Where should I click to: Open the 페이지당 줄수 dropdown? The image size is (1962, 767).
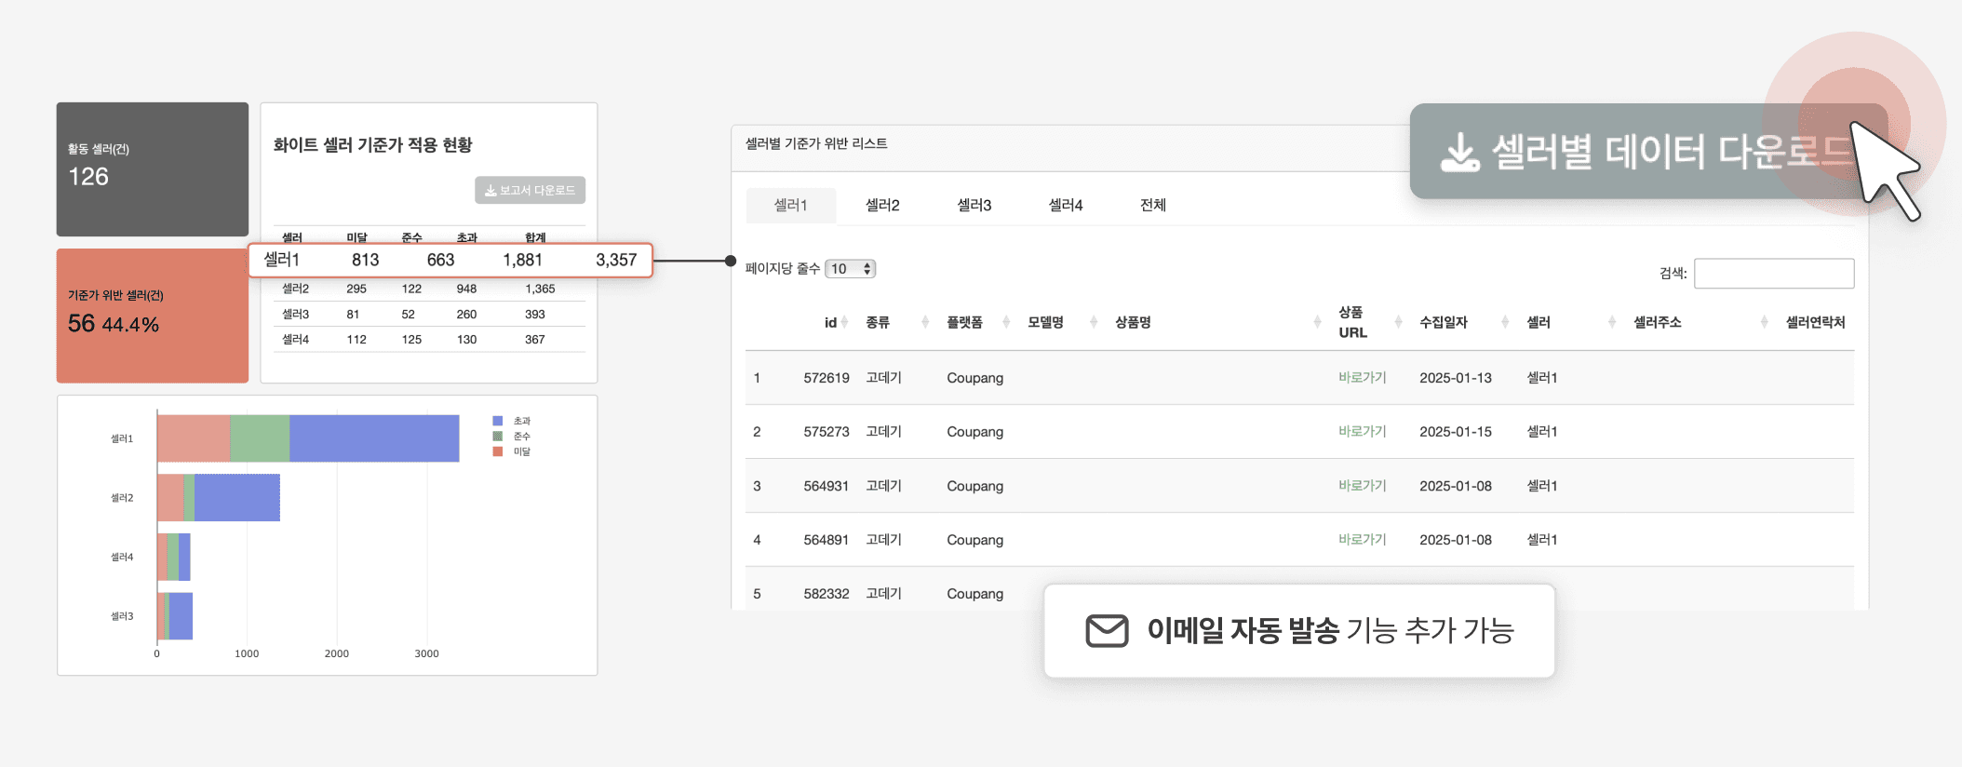coord(851,269)
